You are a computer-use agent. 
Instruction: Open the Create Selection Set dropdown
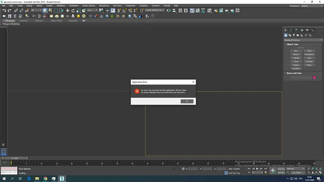click(154, 10)
